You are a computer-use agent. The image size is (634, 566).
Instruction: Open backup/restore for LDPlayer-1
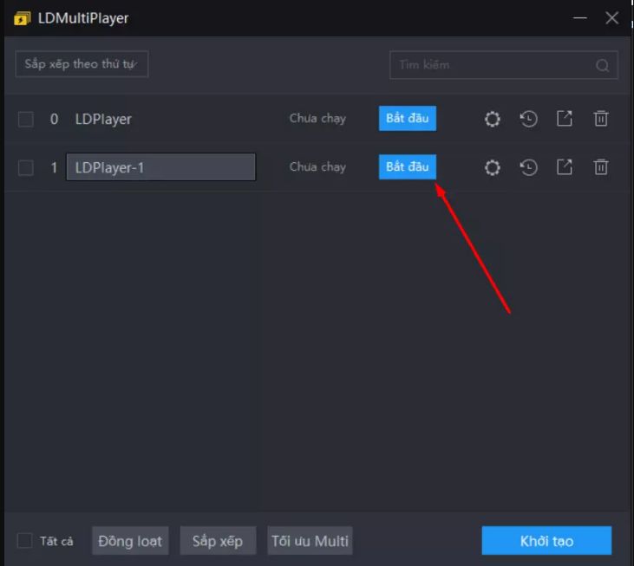528,167
